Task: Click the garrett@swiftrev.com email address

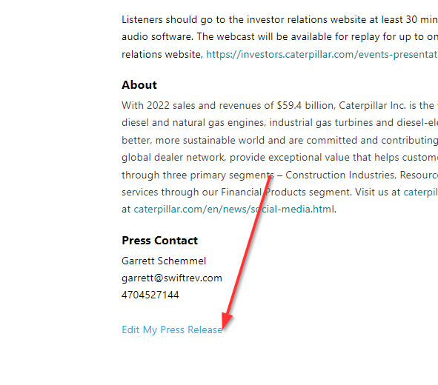Action: point(172,278)
